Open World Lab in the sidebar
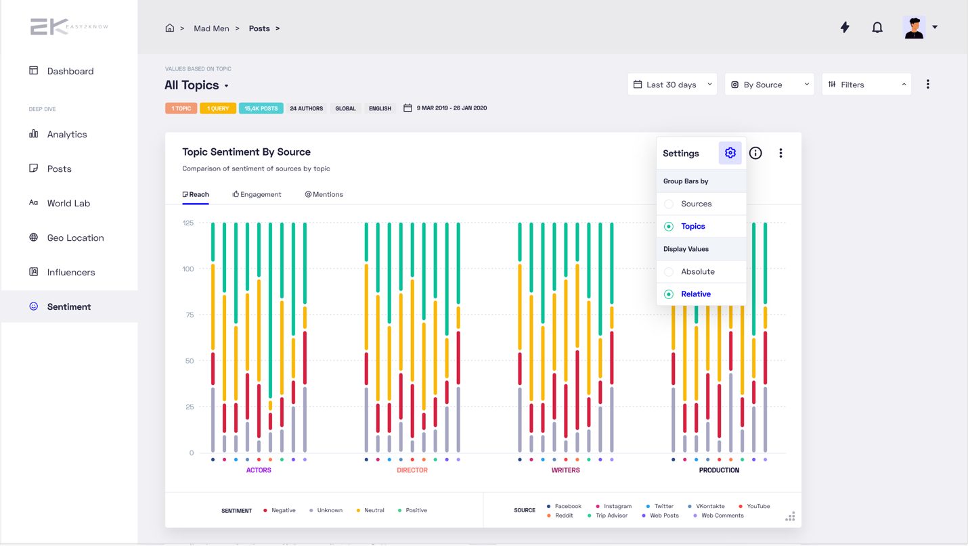The image size is (968, 546). 69,204
